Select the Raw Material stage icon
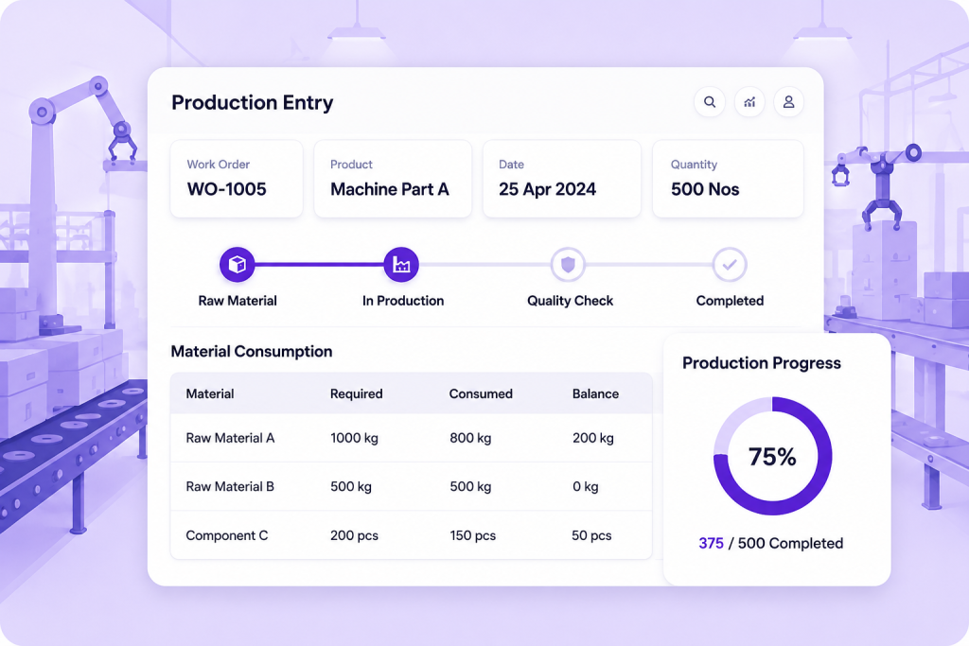Screen dimensions: 969x646 point(238,264)
